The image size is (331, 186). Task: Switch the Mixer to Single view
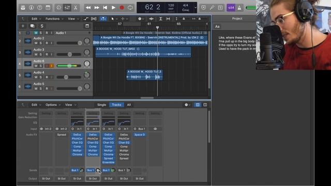pyautogui.click(x=101, y=105)
